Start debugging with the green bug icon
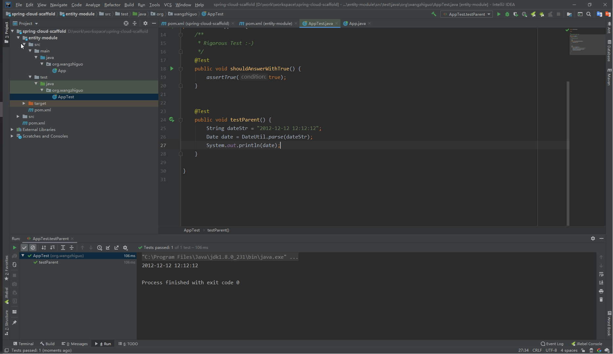613x354 pixels. (x=507, y=14)
